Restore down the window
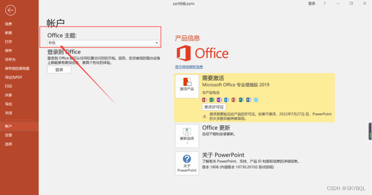 pos(351,4)
